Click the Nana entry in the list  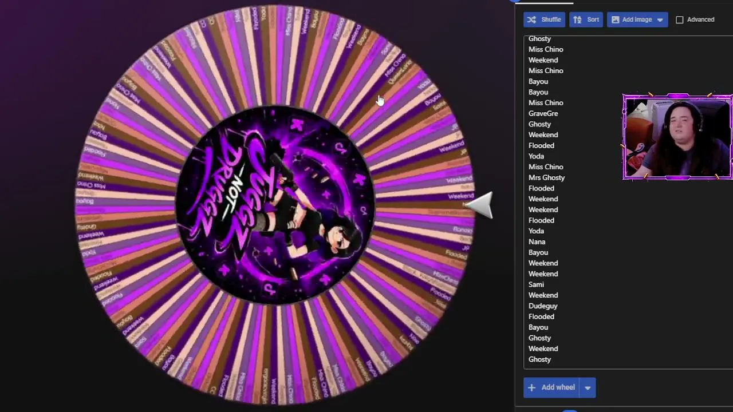[x=537, y=241]
